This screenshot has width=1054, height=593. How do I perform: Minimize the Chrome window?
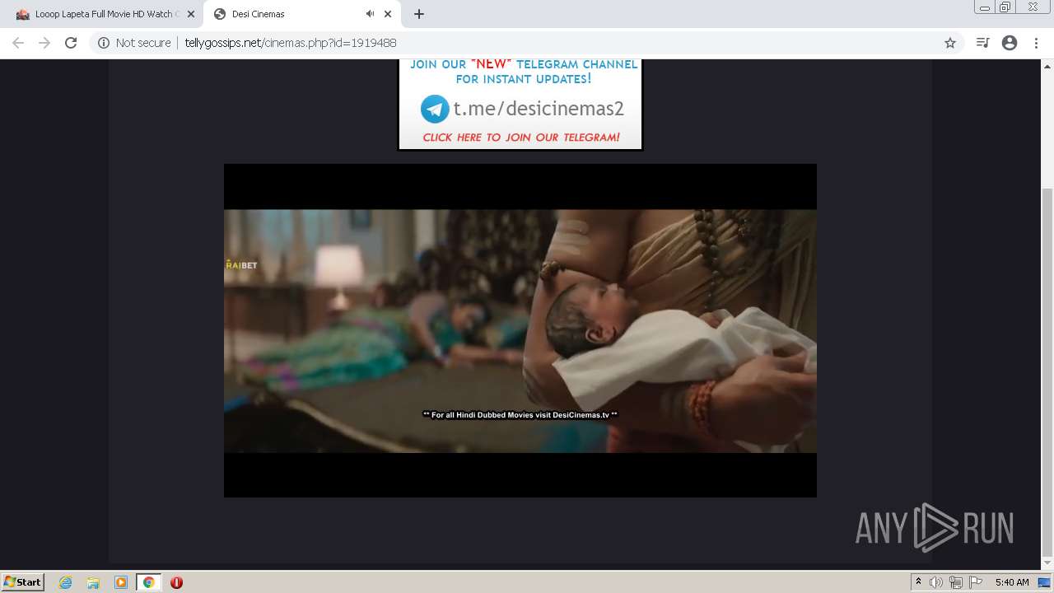[985, 7]
